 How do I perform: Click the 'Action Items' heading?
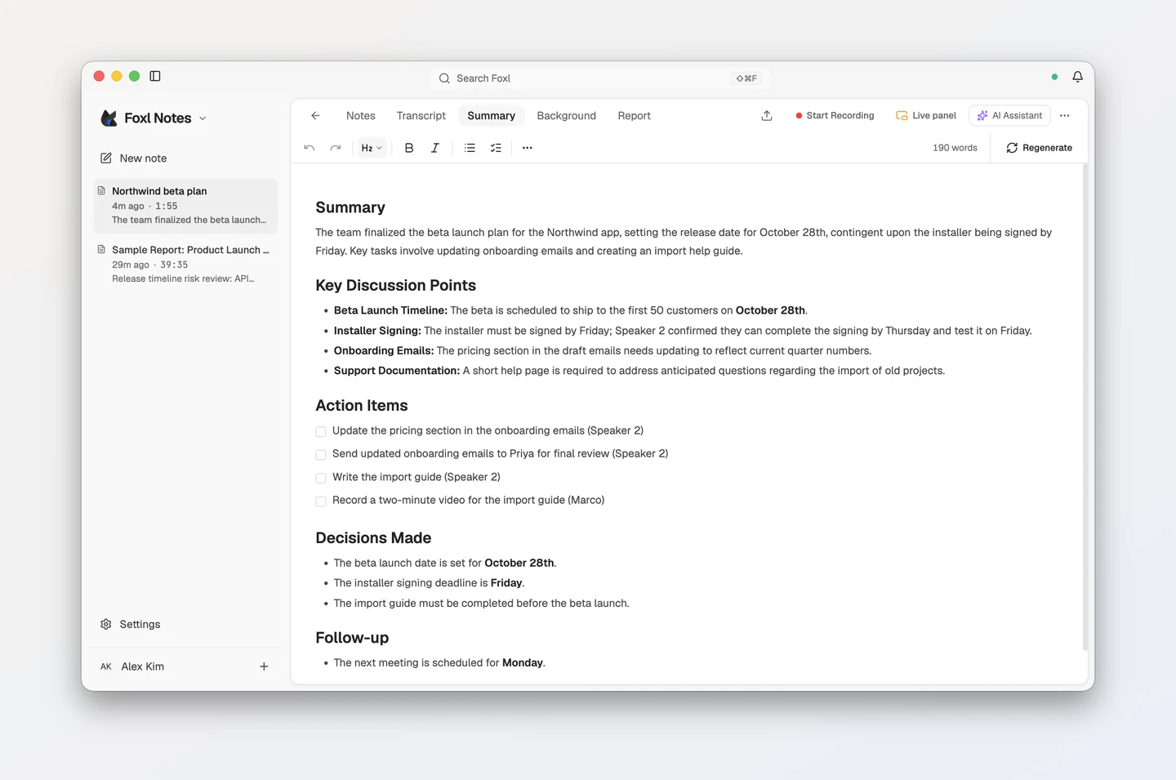(x=362, y=406)
